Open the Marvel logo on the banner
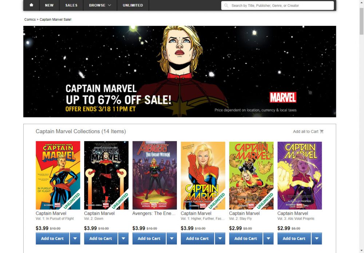This screenshot has height=253, width=364. coord(283,97)
